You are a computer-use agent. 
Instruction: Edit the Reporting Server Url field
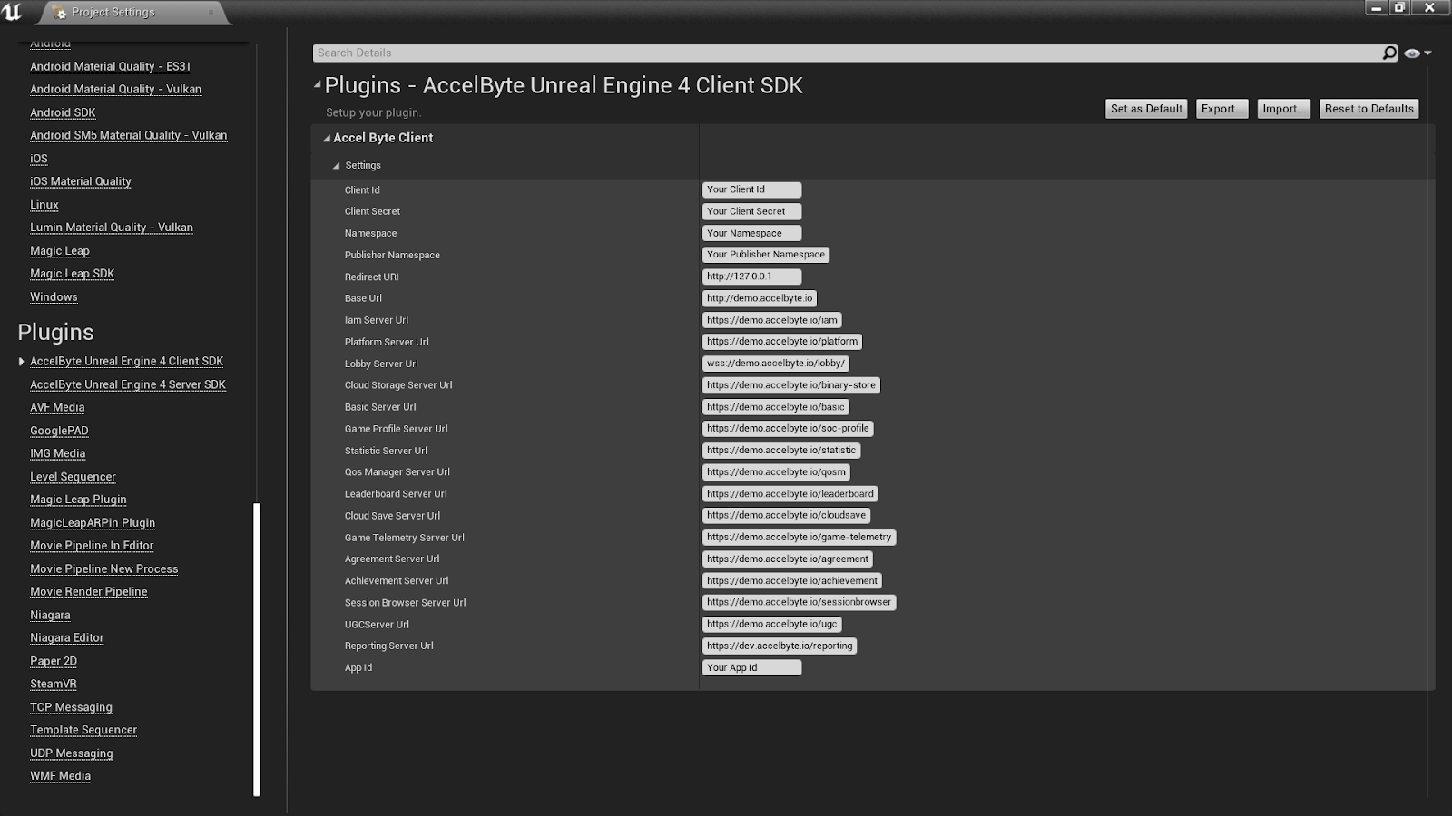780,646
